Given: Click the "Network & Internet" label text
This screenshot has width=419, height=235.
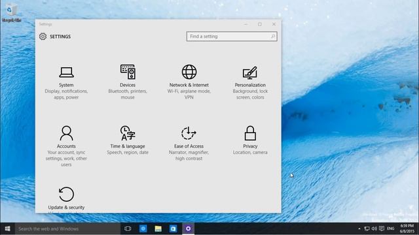Looking at the screenshot, I should pyautogui.click(x=189, y=85).
